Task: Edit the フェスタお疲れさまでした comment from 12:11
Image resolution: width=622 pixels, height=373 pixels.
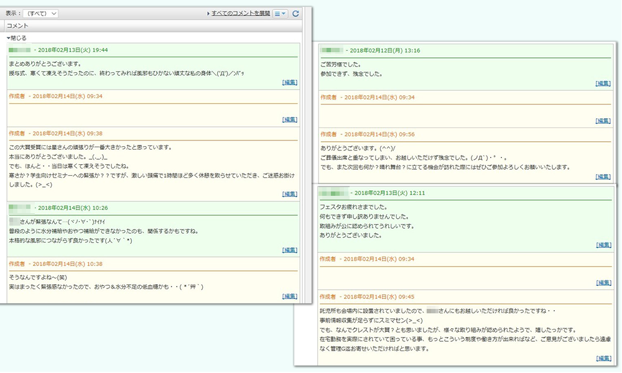Action: tap(603, 246)
